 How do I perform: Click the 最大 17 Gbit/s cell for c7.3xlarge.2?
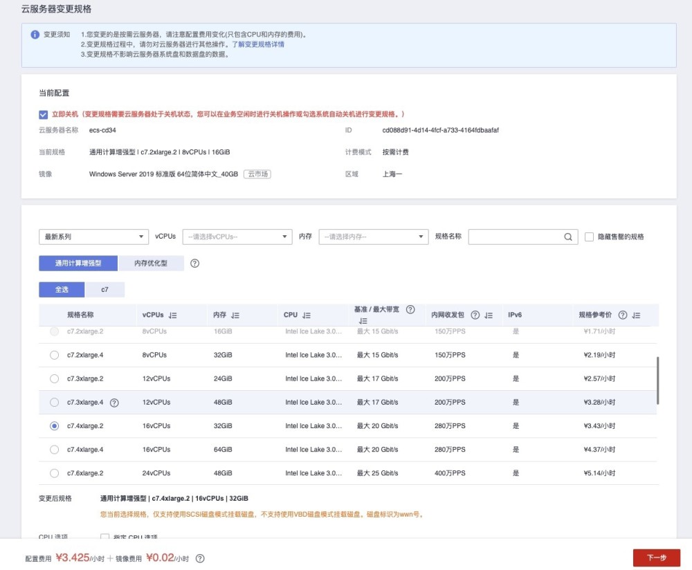377,378
